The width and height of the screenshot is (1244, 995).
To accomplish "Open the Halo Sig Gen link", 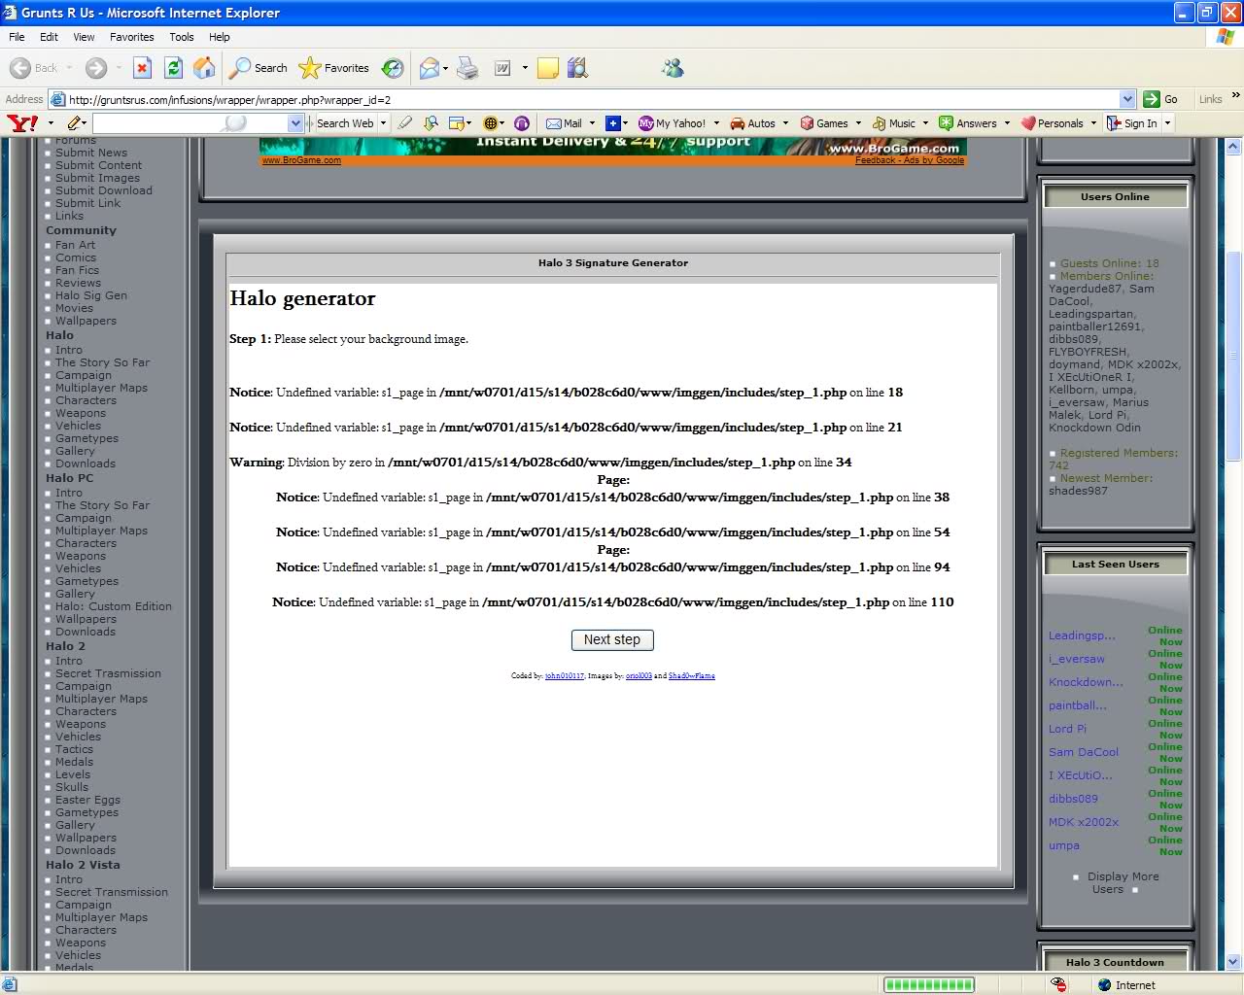I will (x=91, y=295).
